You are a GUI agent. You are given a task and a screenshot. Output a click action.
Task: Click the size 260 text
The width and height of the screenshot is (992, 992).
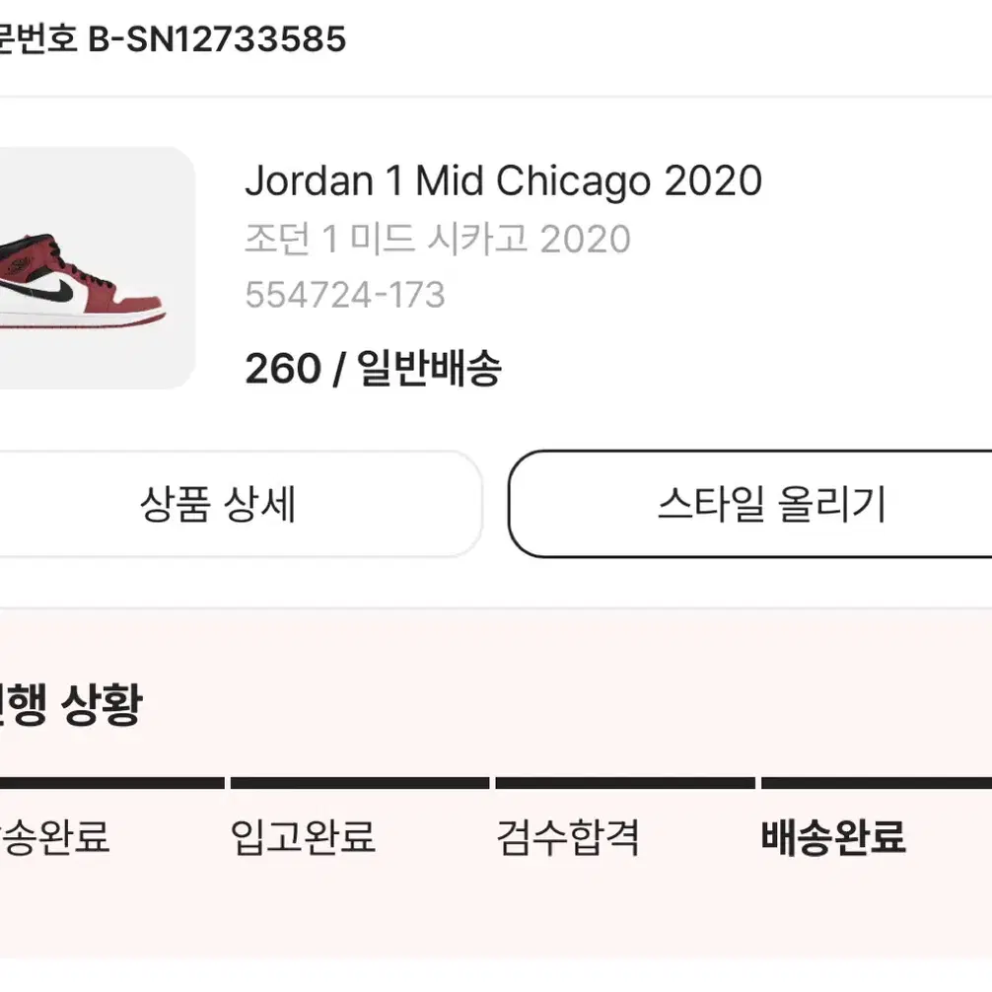point(283,368)
